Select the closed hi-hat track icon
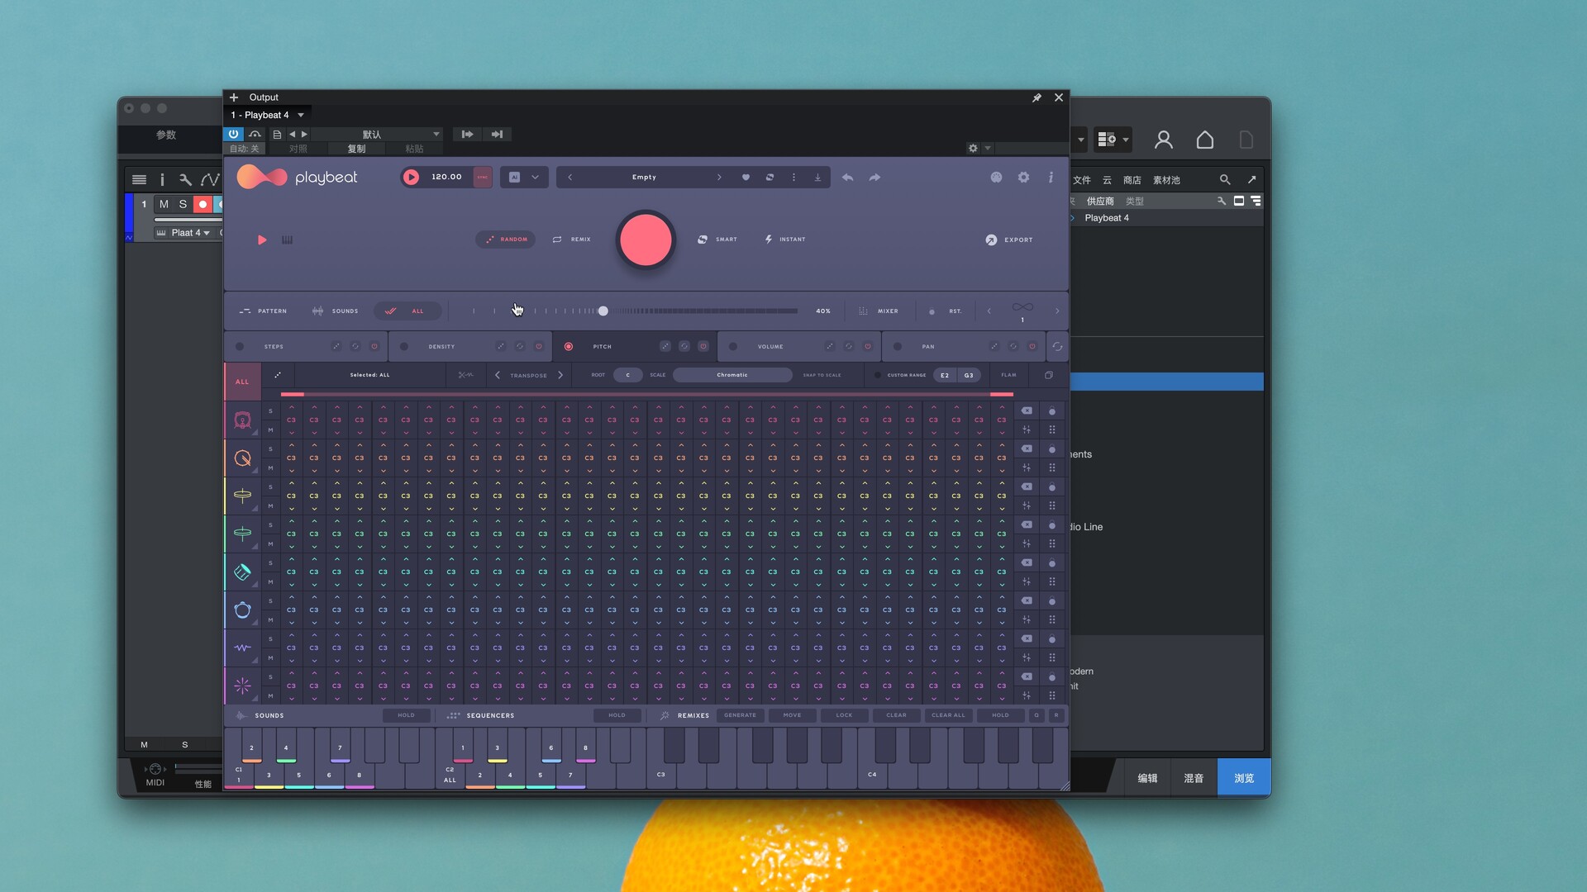 tap(242, 496)
